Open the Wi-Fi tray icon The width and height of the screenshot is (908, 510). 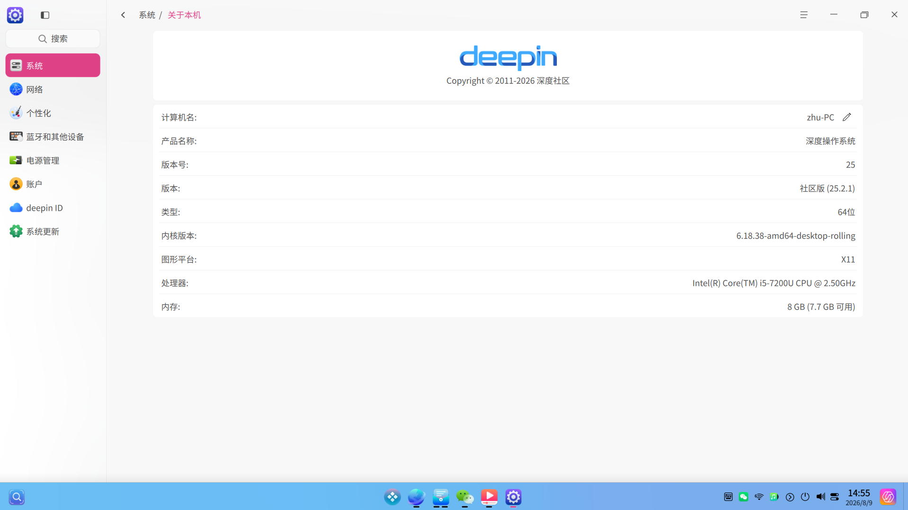[x=759, y=497]
